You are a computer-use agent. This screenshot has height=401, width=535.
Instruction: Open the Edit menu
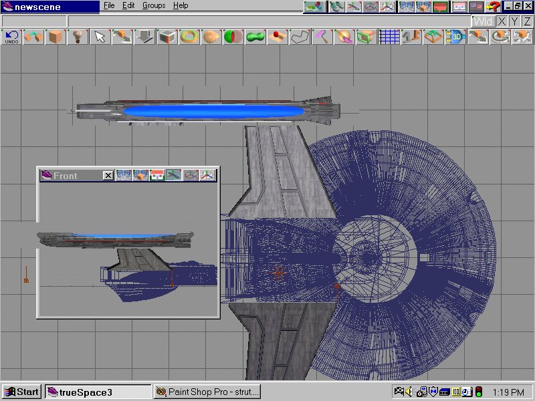coord(128,6)
